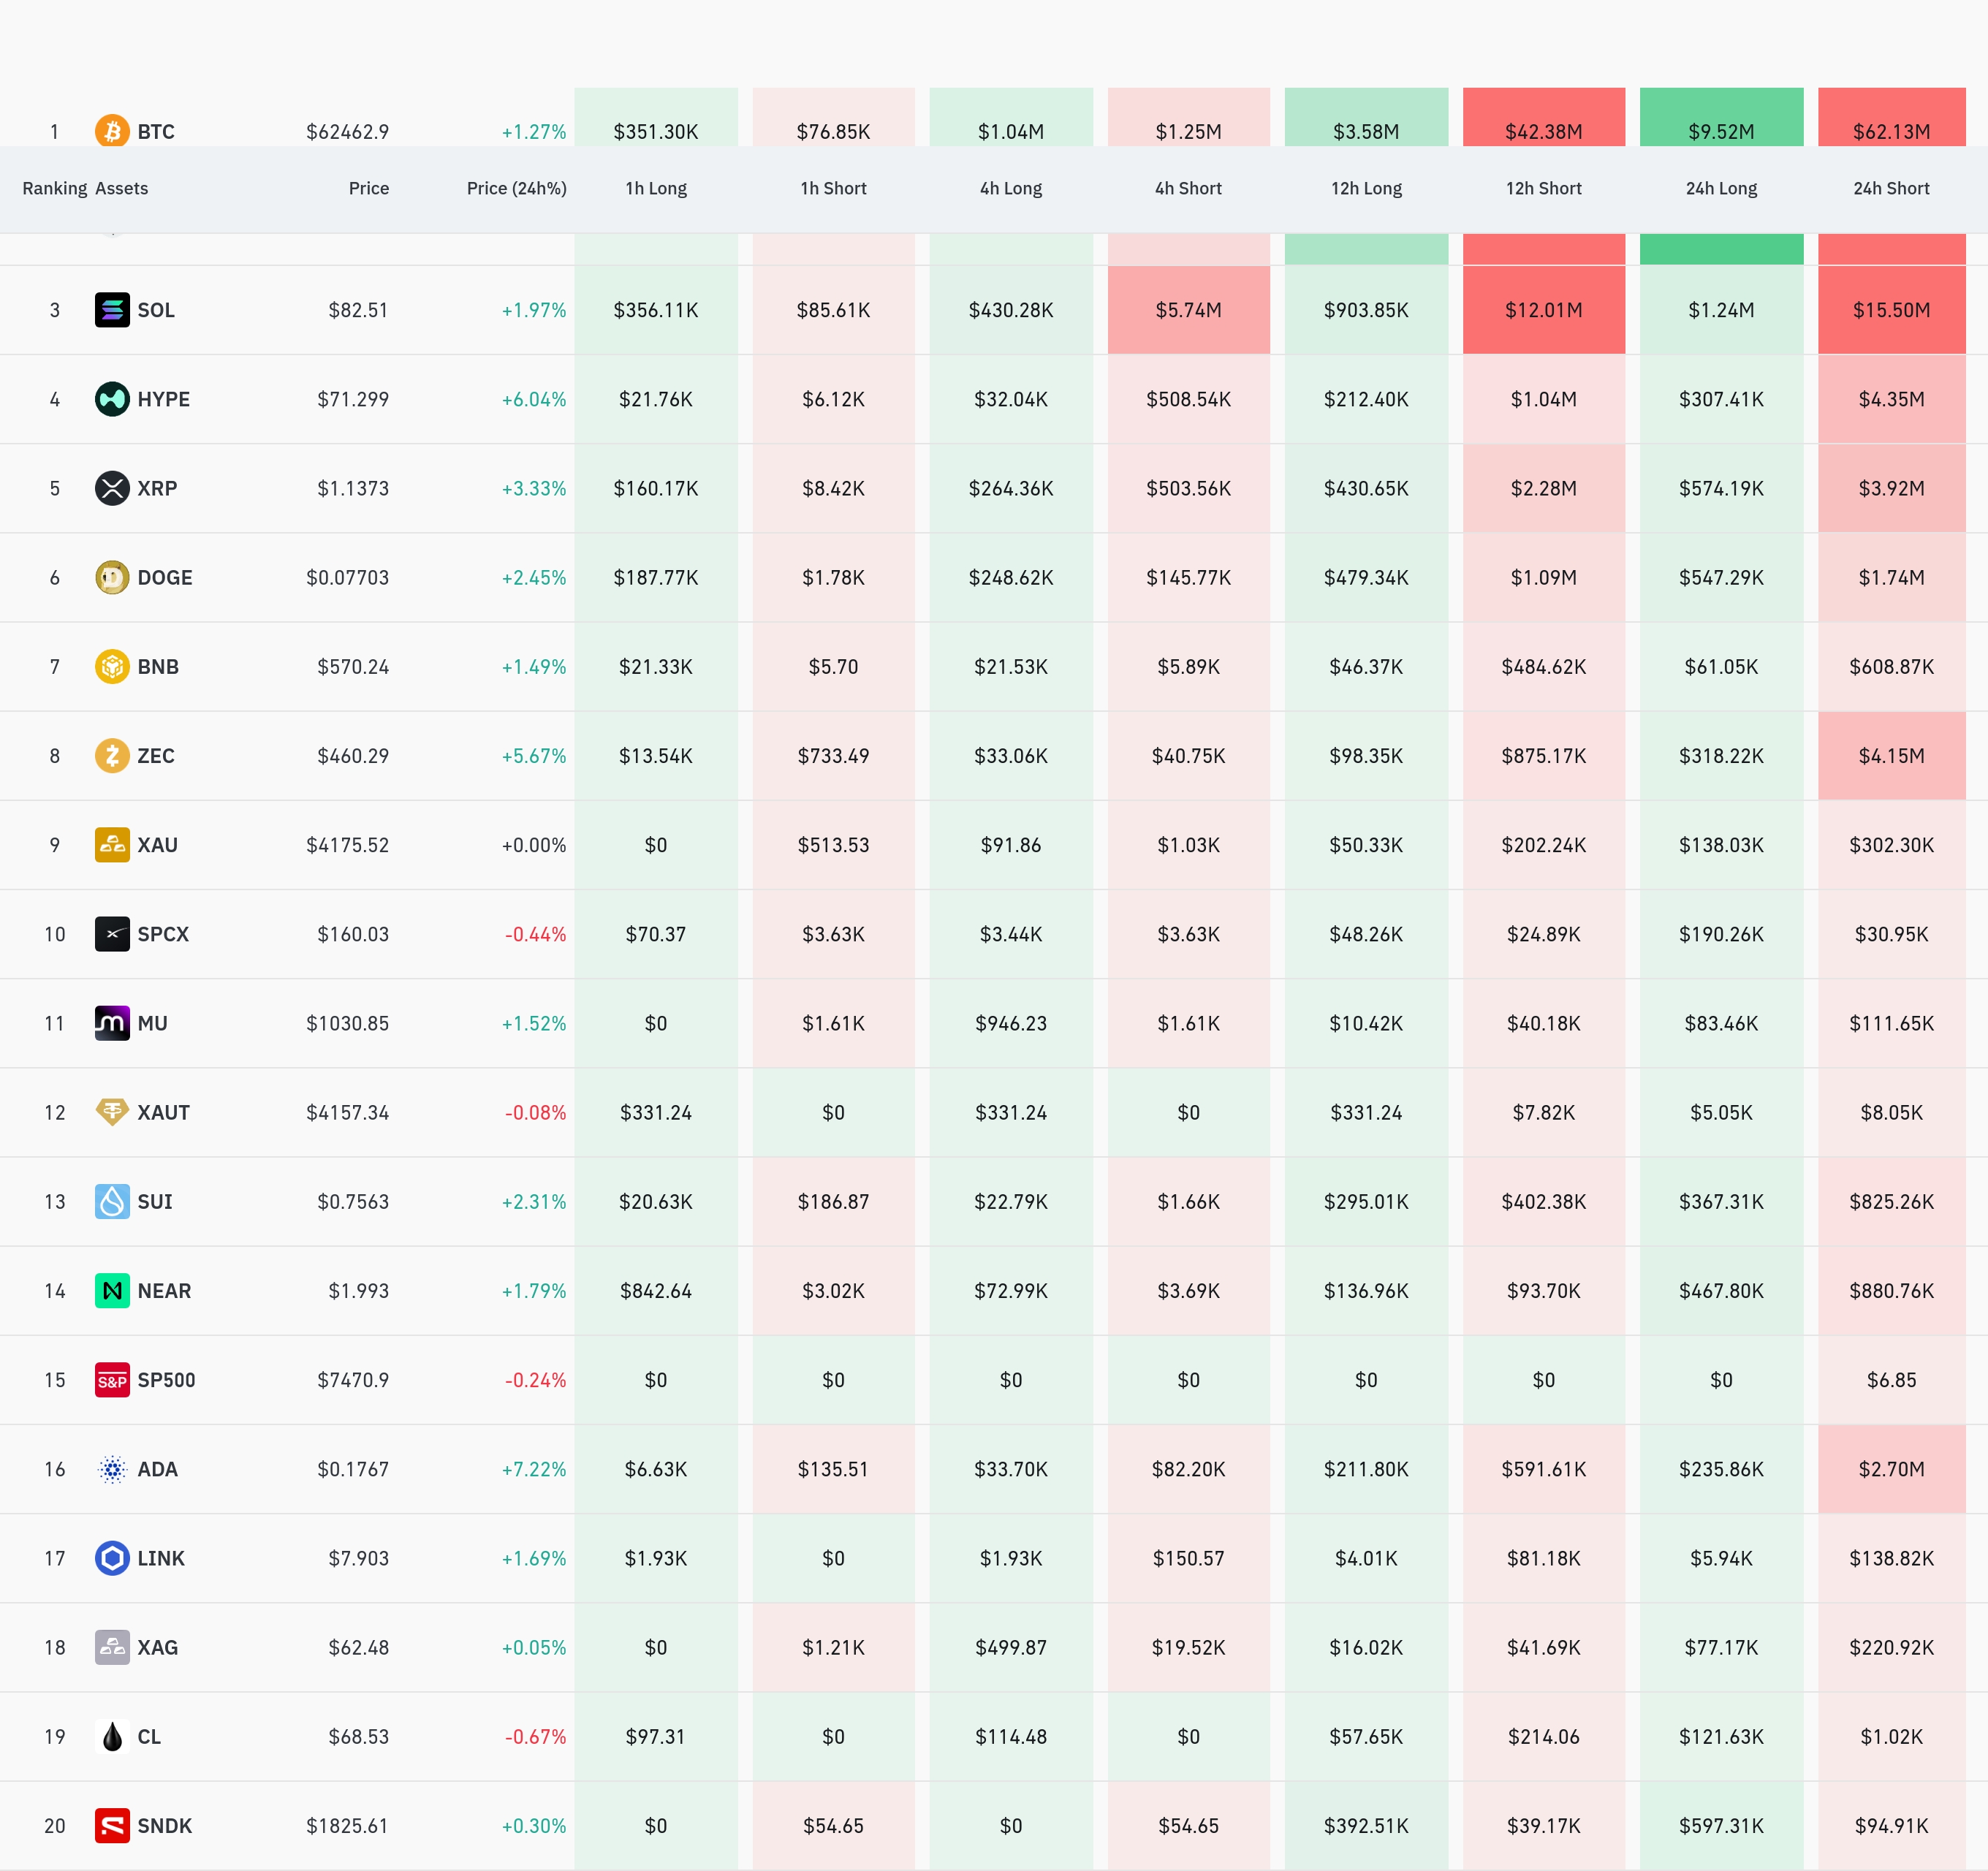Image resolution: width=1988 pixels, height=1871 pixels.
Task: Click the BTC Bitcoin coin icon
Action: click(112, 131)
